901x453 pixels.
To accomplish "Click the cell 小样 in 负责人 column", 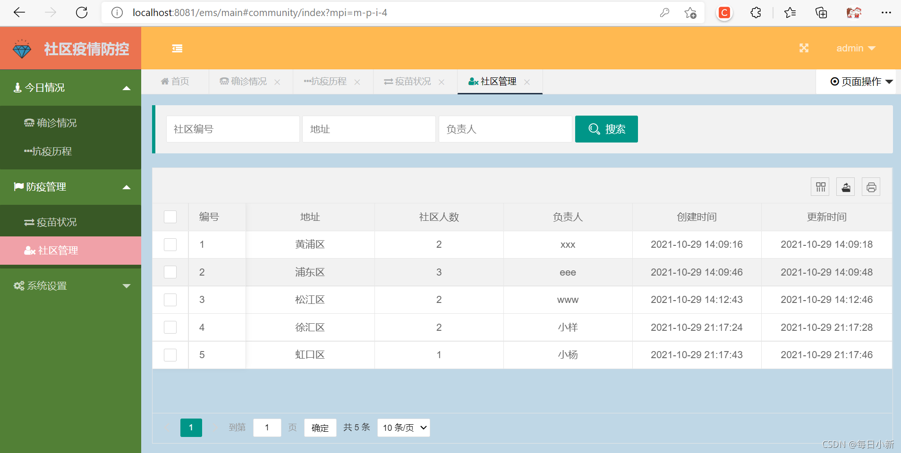I will [x=568, y=327].
